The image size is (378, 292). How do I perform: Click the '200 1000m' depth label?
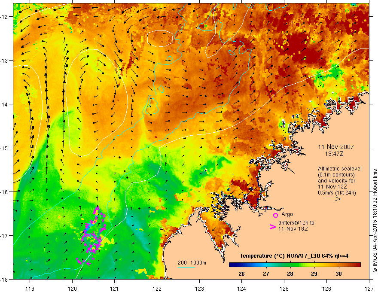pos(192,263)
